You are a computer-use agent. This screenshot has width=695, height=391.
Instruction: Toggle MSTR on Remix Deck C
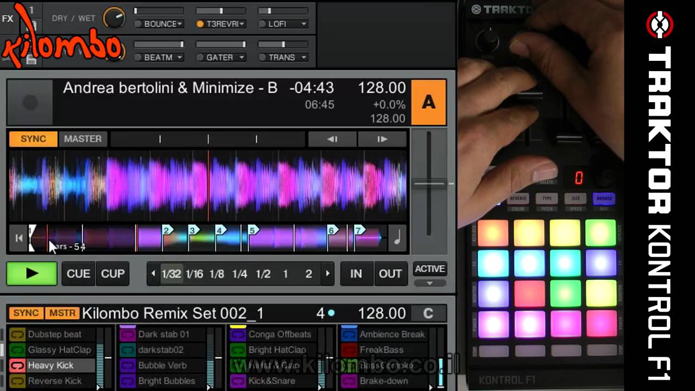[x=62, y=313]
